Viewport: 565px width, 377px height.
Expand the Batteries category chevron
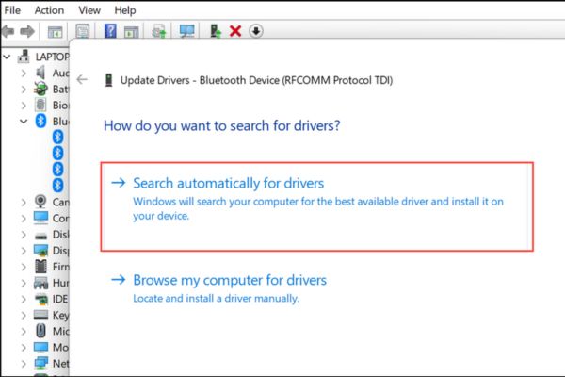coord(24,90)
